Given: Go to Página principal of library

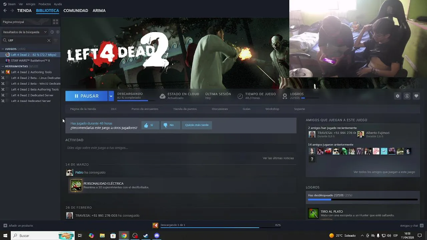Looking at the screenshot, I should pos(25,22).
